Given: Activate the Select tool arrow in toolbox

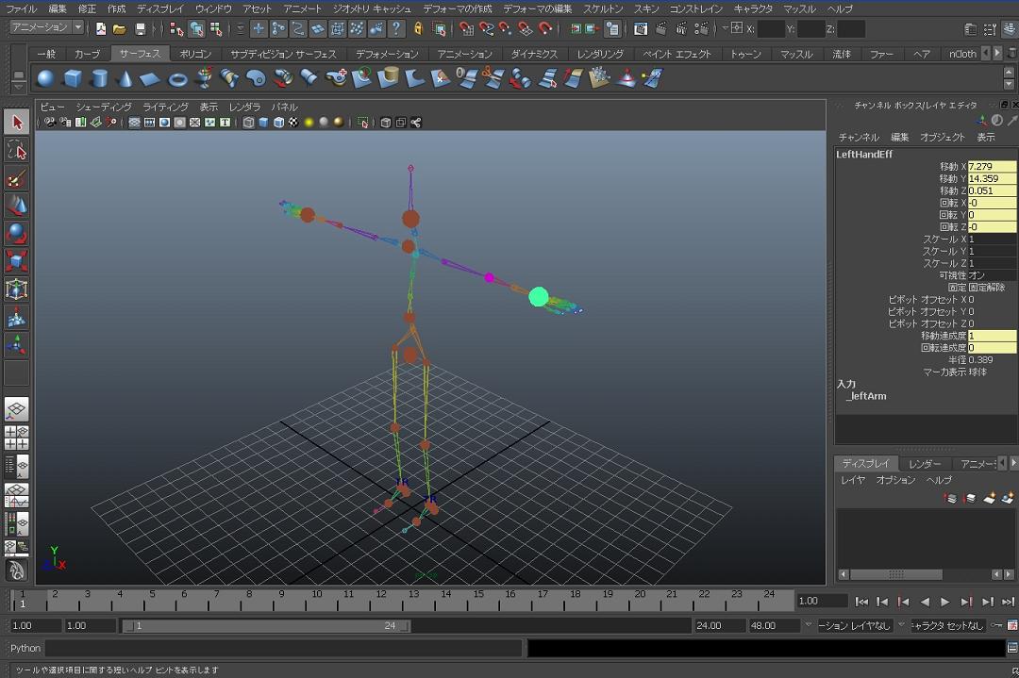Looking at the screenshot, I should click(x=16, y=123).
